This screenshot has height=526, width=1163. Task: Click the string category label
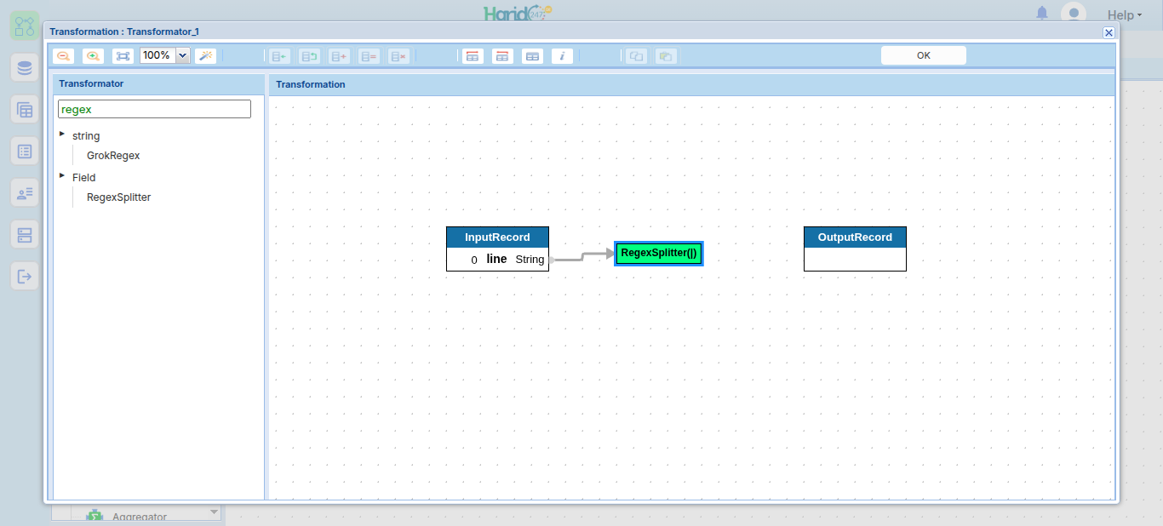(x=86, y=136)
